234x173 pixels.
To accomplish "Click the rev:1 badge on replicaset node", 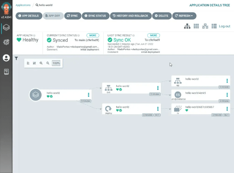I will pos(227,115).
